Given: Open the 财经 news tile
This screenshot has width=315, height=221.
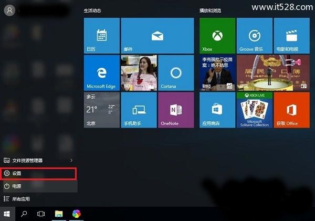Looking at the screenshot, I should pos(217,73).
